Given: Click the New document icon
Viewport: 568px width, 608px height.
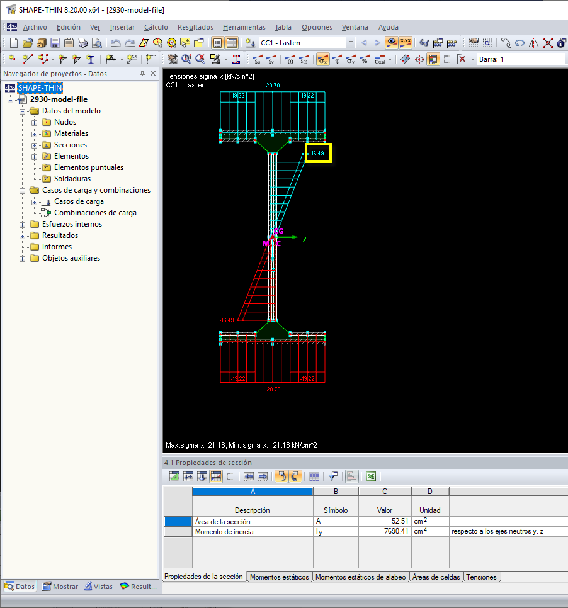Looking at the screenshot, I should click(14, 43).
